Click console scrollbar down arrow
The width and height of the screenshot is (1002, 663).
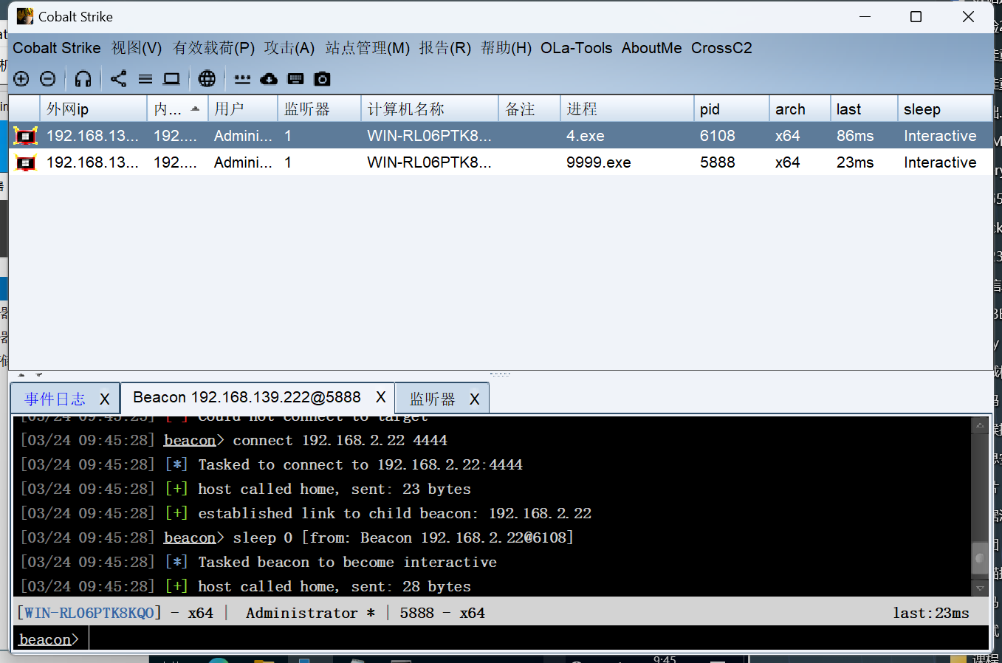click(980, 588)
